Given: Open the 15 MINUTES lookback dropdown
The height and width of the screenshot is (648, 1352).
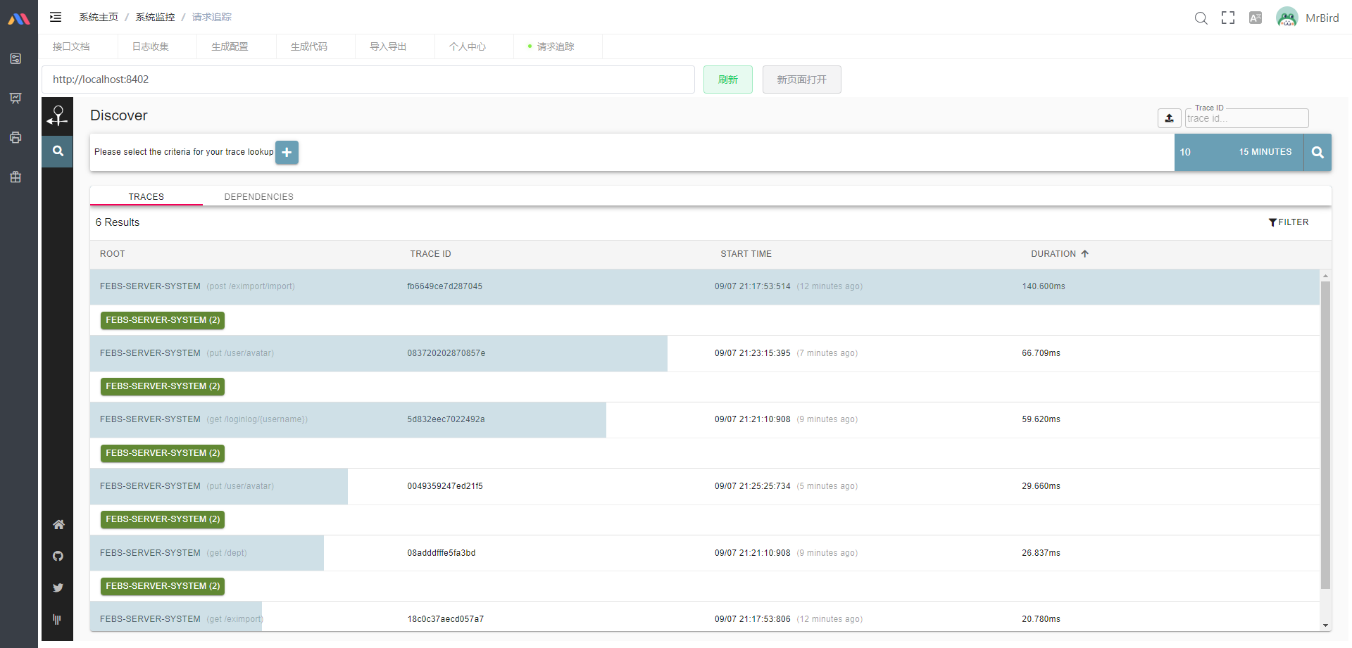Looking at the screenshot, I should point(1265,152).
